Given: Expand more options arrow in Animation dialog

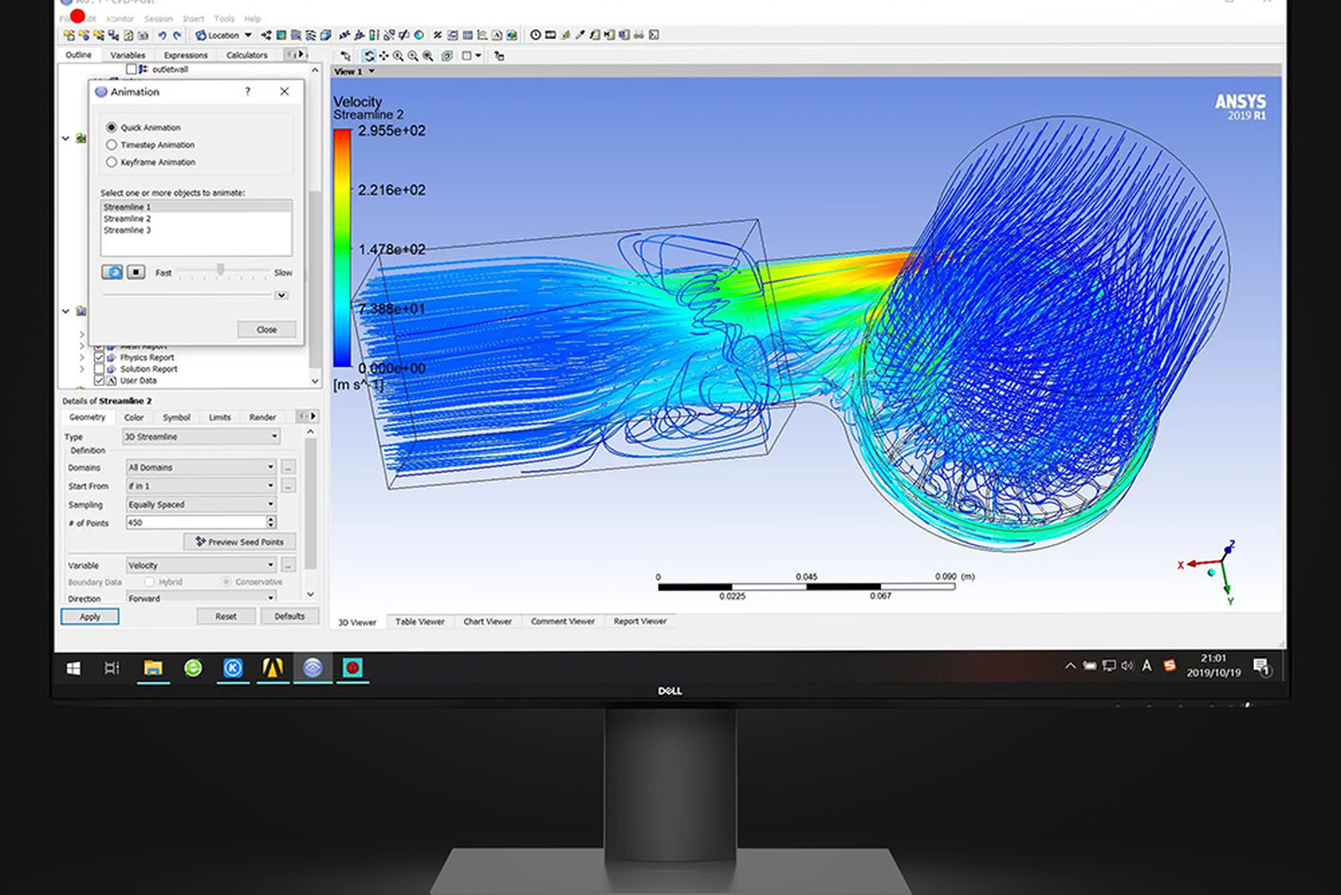Looking at the screenshot, I should (x=282, y=295).
